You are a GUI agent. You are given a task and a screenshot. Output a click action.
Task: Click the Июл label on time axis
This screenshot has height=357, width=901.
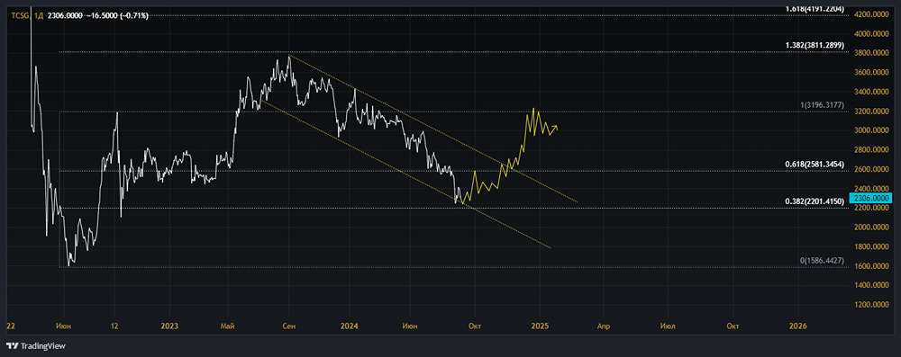668,326
